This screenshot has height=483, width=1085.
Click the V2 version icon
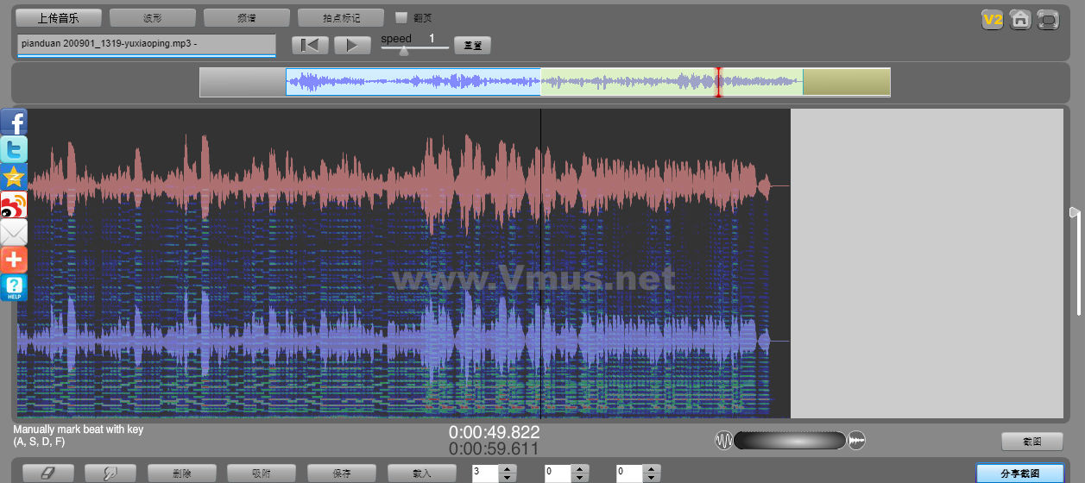point(992,19)
